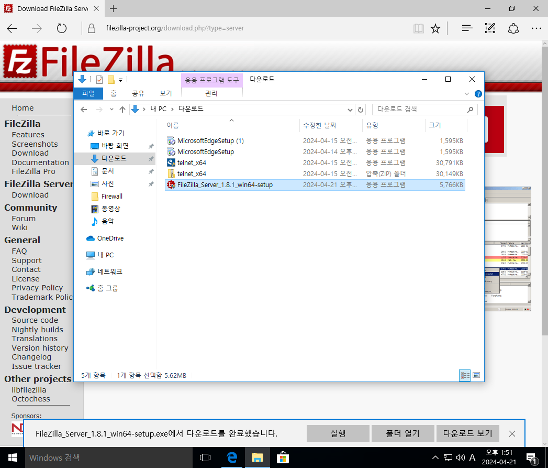This screenshot has height=468, width=548.
Task: Switch to details view using status bar icon
Action: pyautogui.click(x=465, y=375)
